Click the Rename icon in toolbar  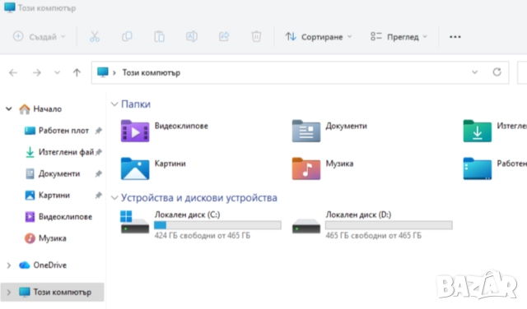[x=192, y=36]
